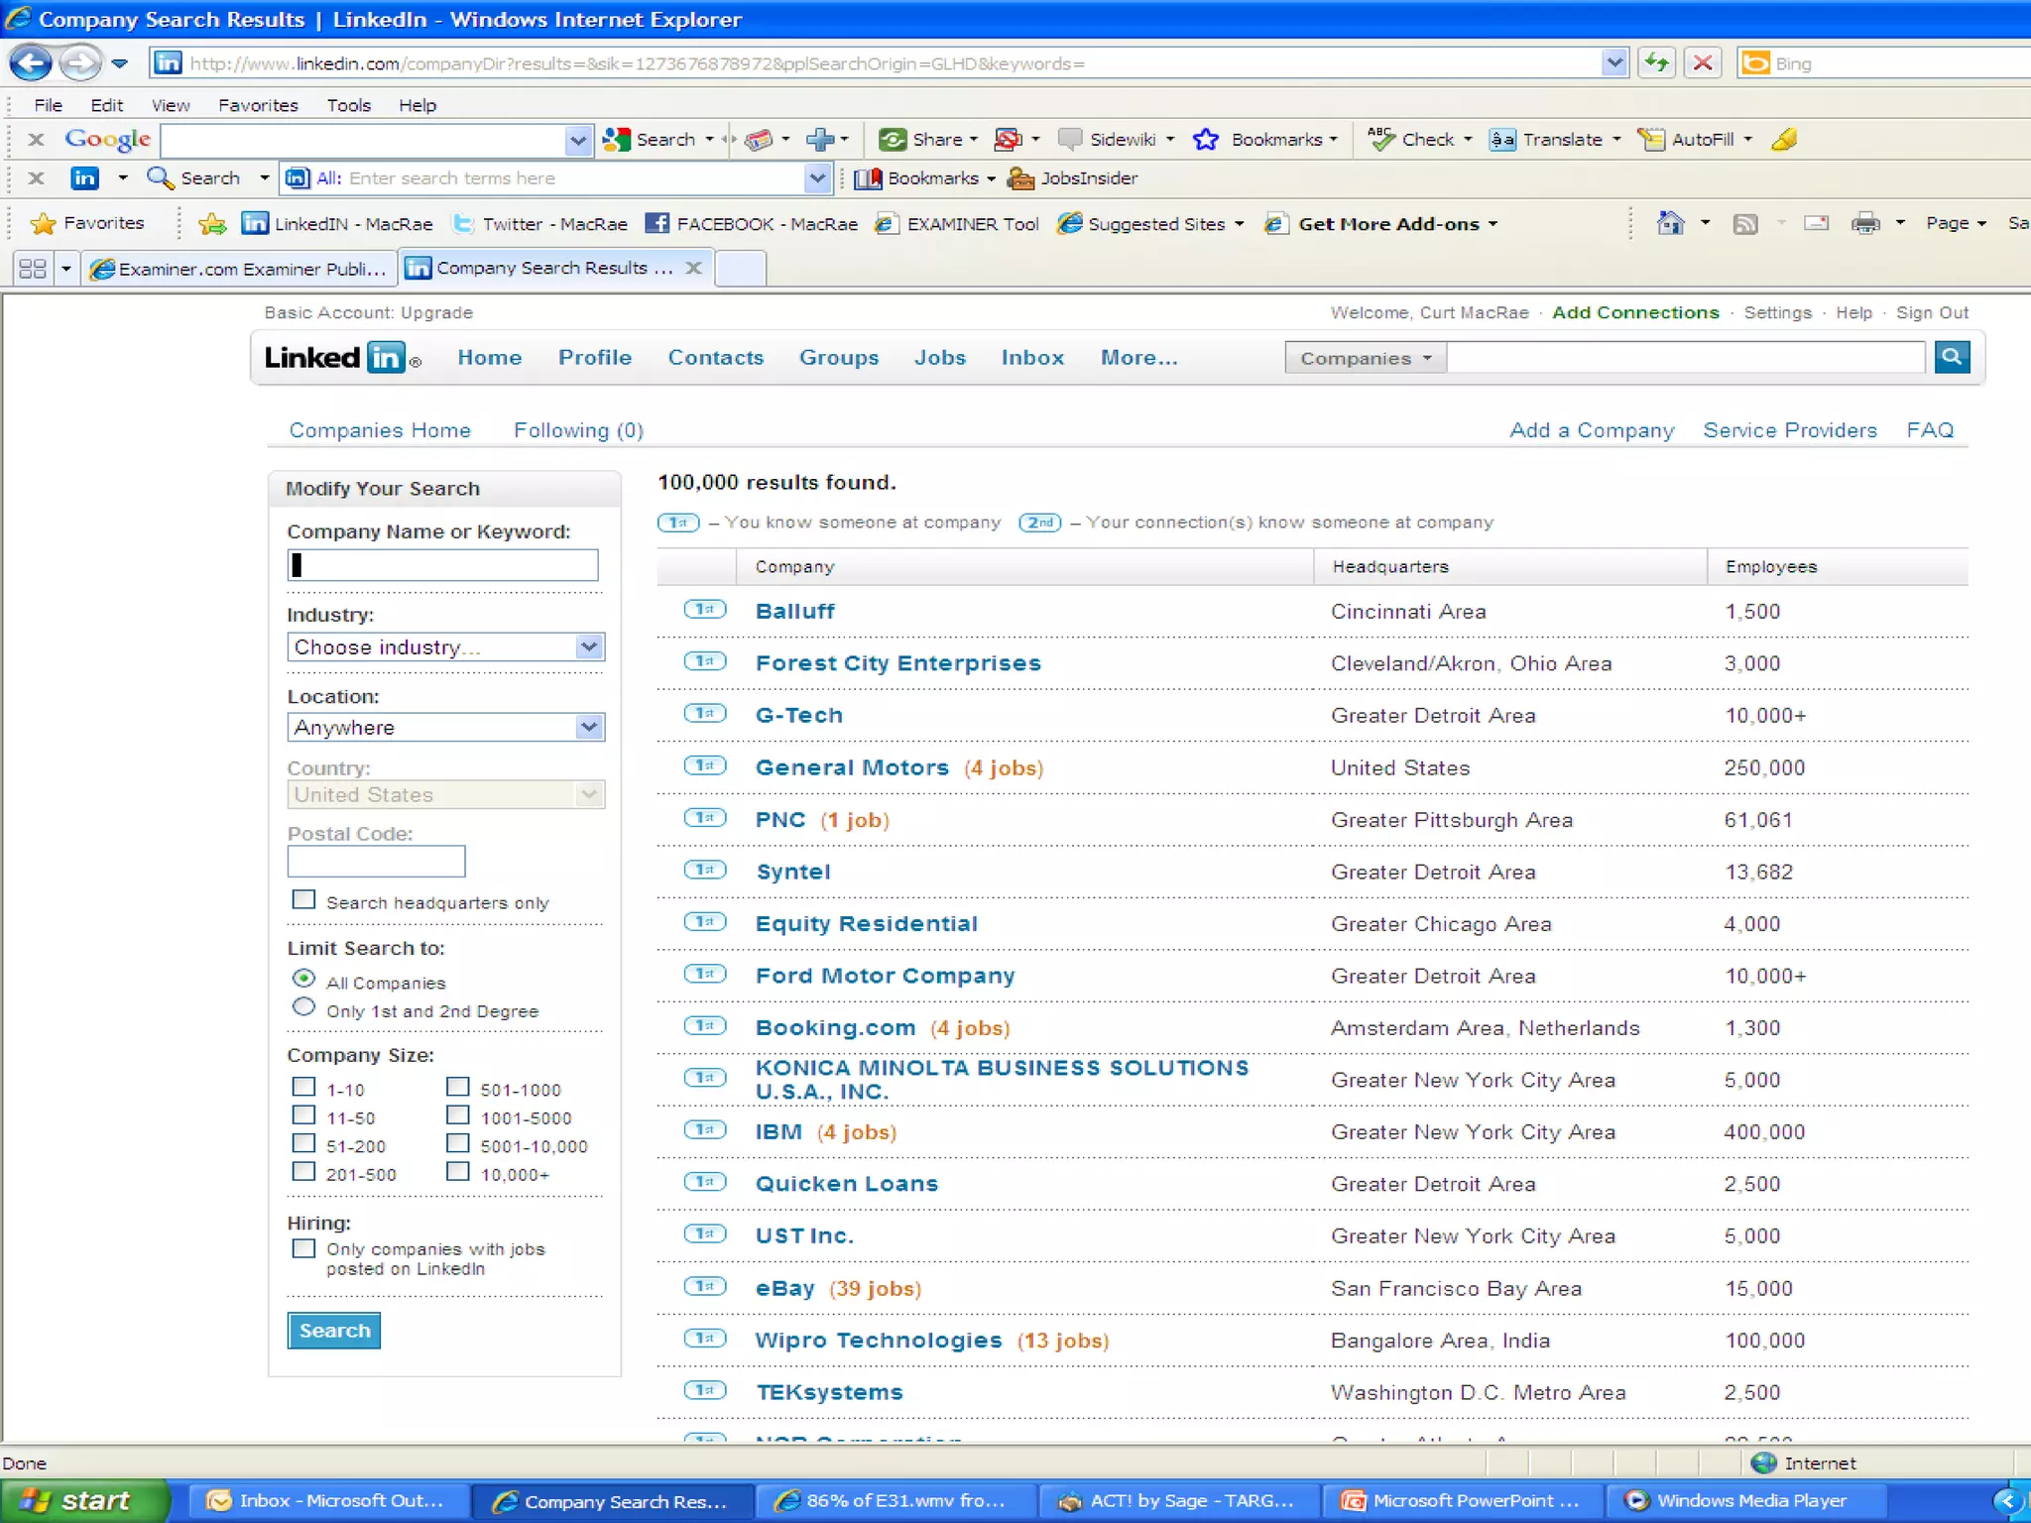Click Google toolbar Bookmarks star icon
Image resolution: width=2031 pixels, height=1523 pixels.
coord(1206,140)
